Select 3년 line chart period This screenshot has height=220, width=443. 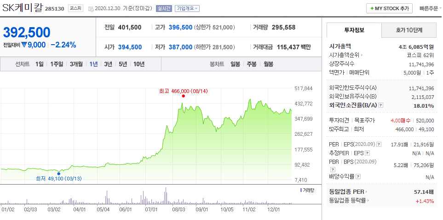[x=108, y=64]
